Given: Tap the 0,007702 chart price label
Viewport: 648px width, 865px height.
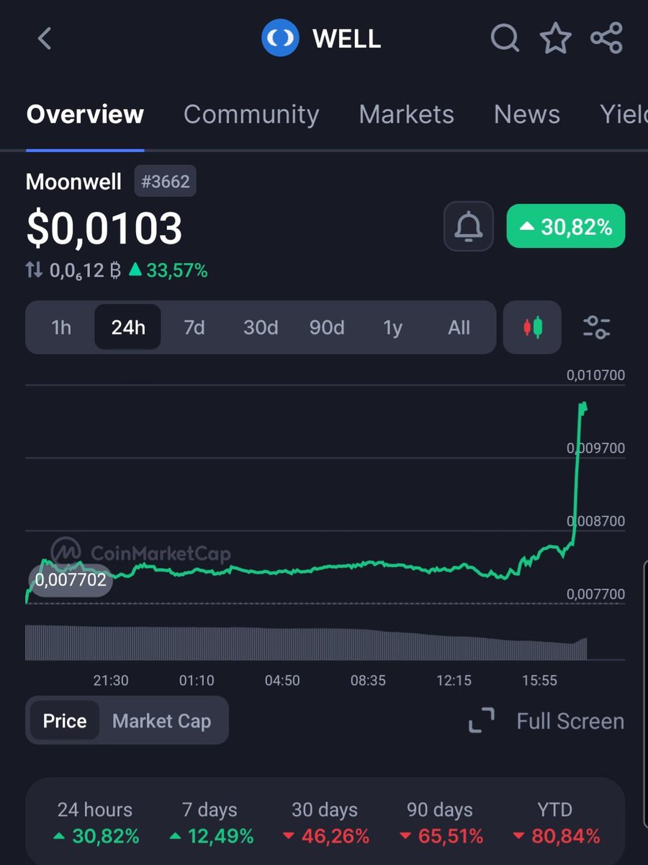Looking at the screenshot, I should click(x=71, y=580).
